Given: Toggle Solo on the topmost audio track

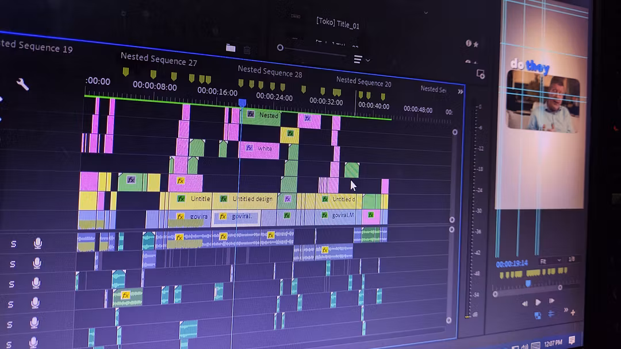Looking at the screenshot, I should coord(13,244).
